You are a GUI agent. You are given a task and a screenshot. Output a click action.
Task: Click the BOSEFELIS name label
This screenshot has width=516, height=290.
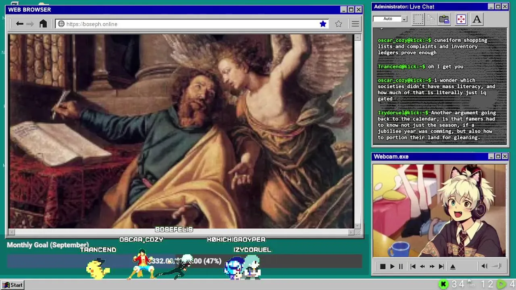coord(174,229)
